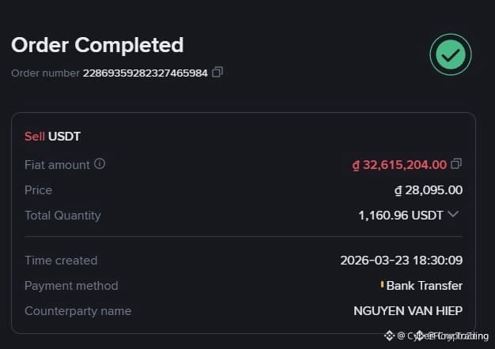This screenshot has height=349, width=495.
Task: Click the price value ₫ 28,095.00
Action: (429, 190)
